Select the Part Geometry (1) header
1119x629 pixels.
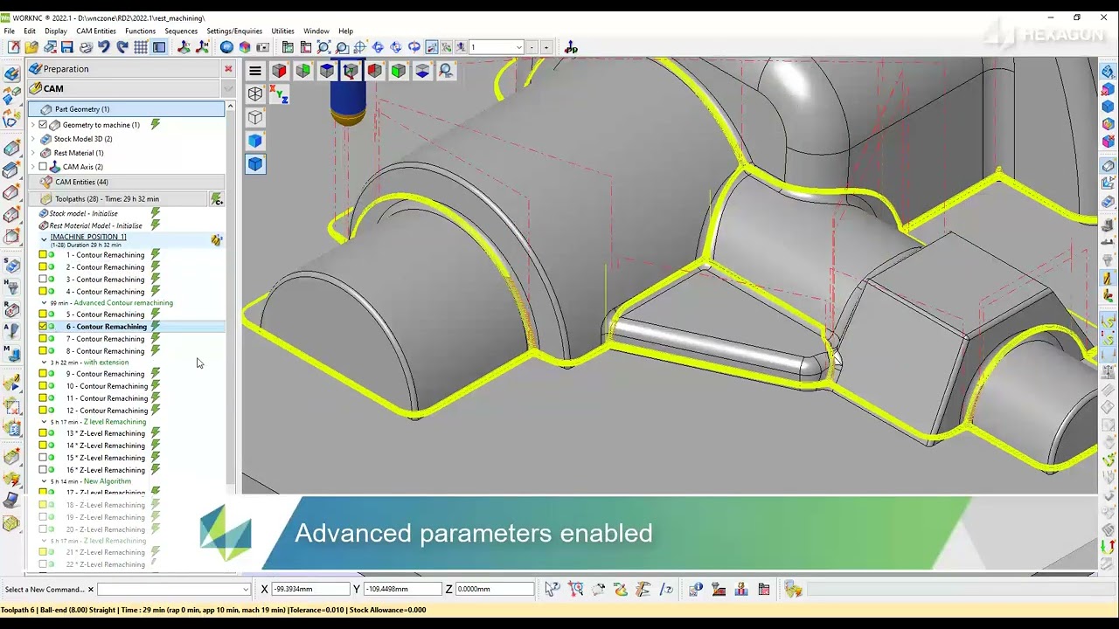126,109
